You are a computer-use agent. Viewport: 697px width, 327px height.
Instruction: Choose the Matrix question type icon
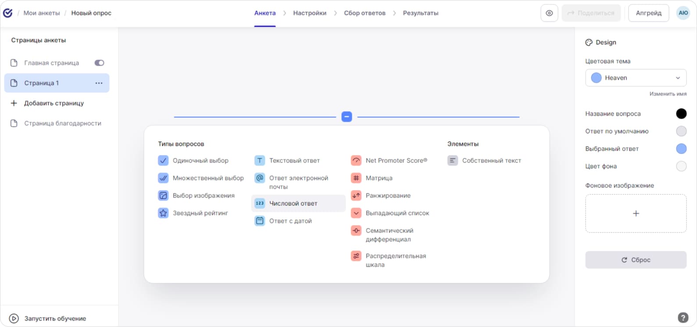(356, 178)
